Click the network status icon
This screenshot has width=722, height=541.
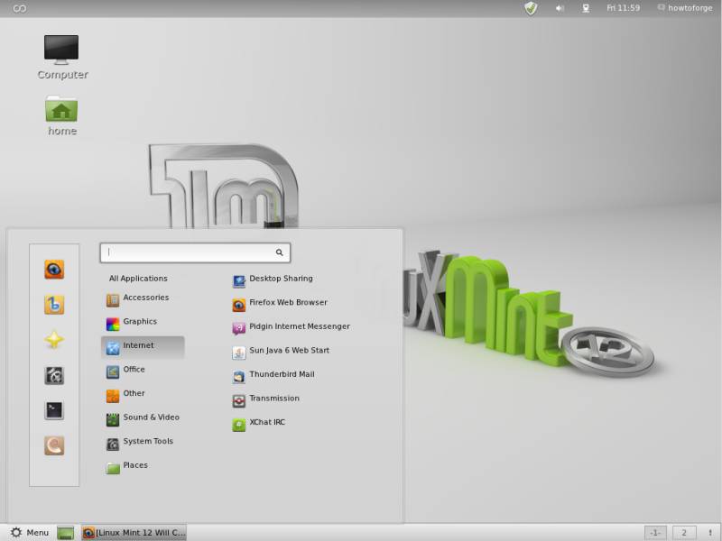tap(586, 8)
